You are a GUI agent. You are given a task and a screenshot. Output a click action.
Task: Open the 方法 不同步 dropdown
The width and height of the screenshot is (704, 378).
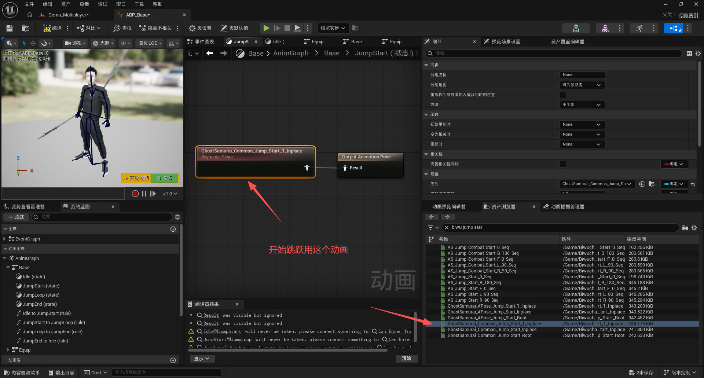coord(582,105)
